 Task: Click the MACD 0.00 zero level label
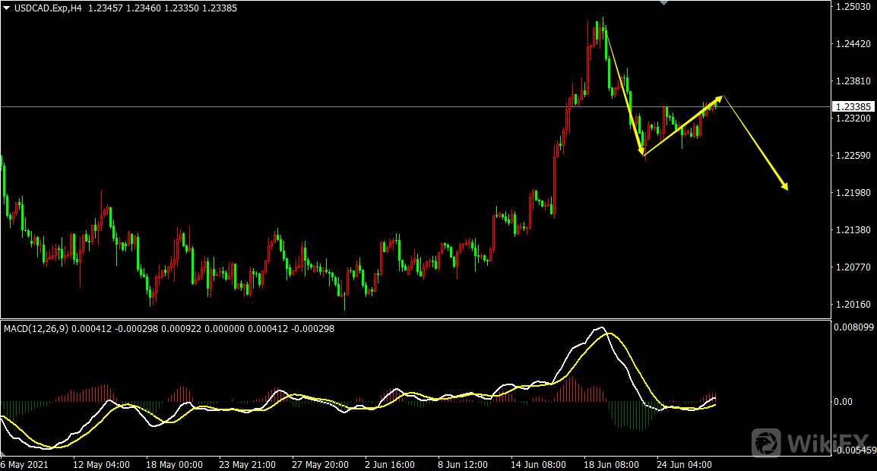tap(845, 402)
